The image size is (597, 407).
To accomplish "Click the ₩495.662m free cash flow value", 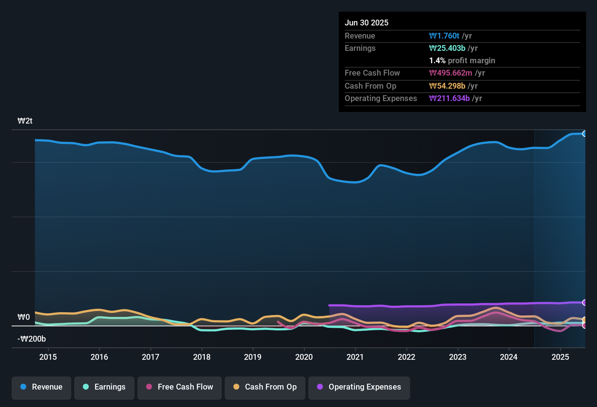I will [450, 73].
